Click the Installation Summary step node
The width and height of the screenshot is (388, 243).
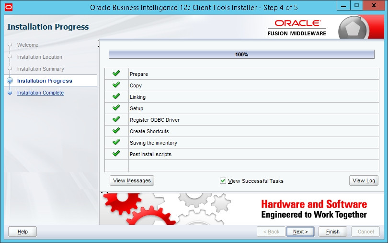point(10,68)
